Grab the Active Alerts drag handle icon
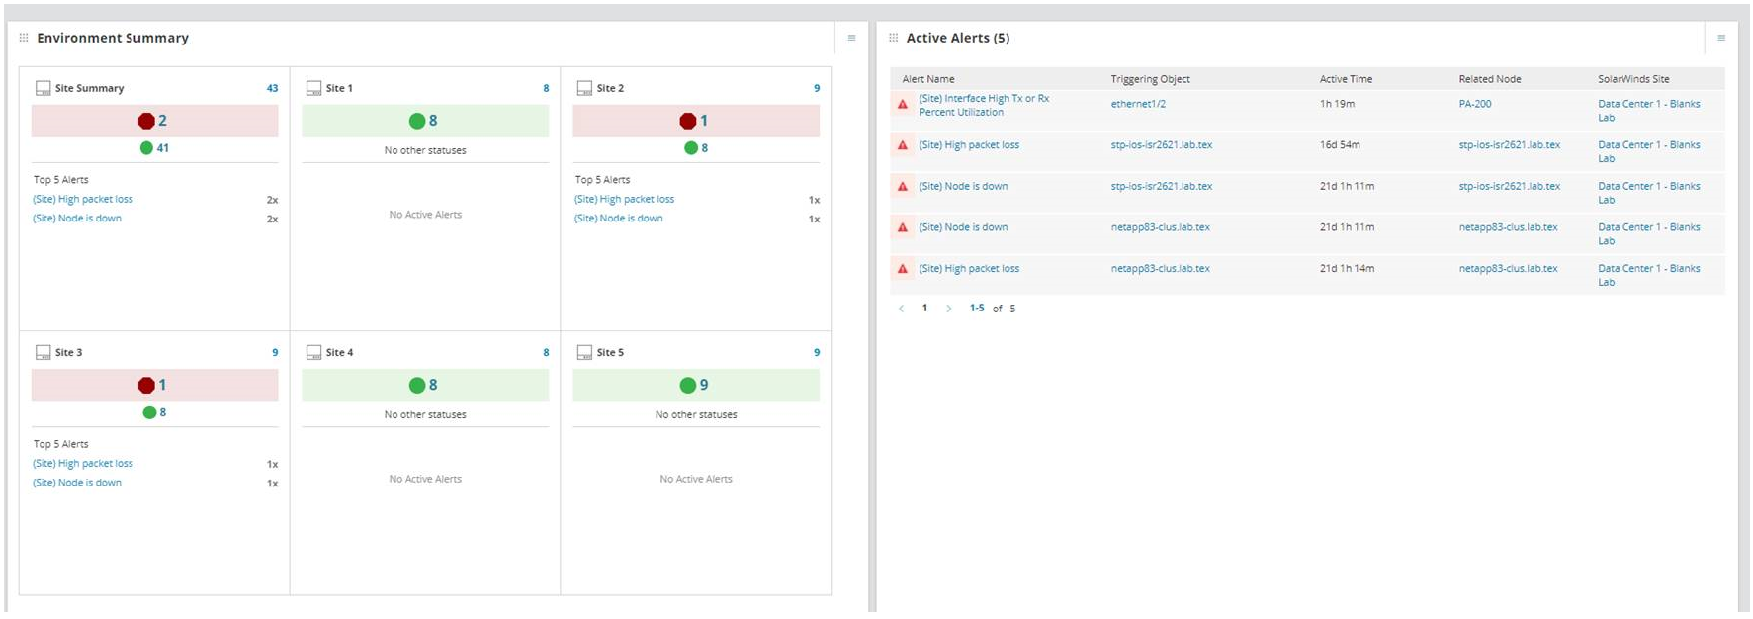Screen dimensions: 1753x619 point(893,38)
